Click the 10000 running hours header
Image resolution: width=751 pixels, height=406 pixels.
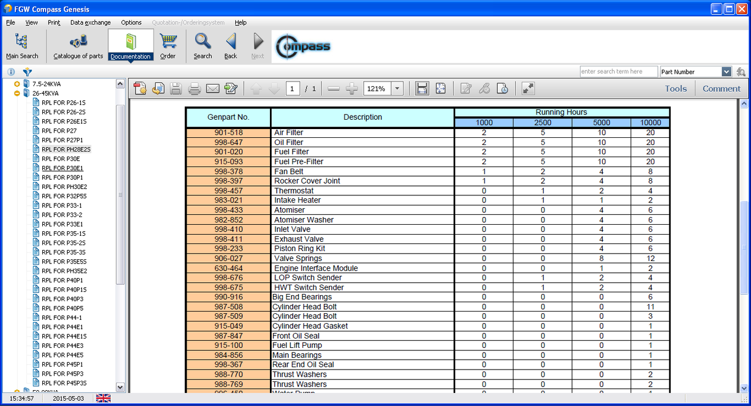[650, 123]
